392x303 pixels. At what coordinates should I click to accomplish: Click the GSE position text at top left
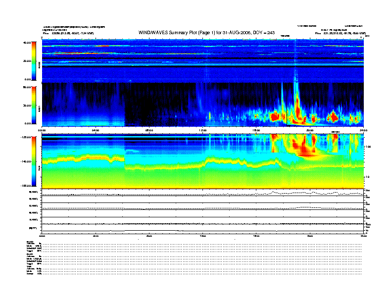coord(68,33)
